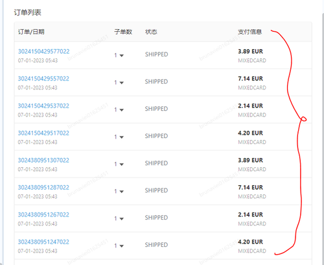Click 3.89 EUR amount for order 3024380951307022
The width and height of the screenshot is (324, 265).
[x=250, y=160]
